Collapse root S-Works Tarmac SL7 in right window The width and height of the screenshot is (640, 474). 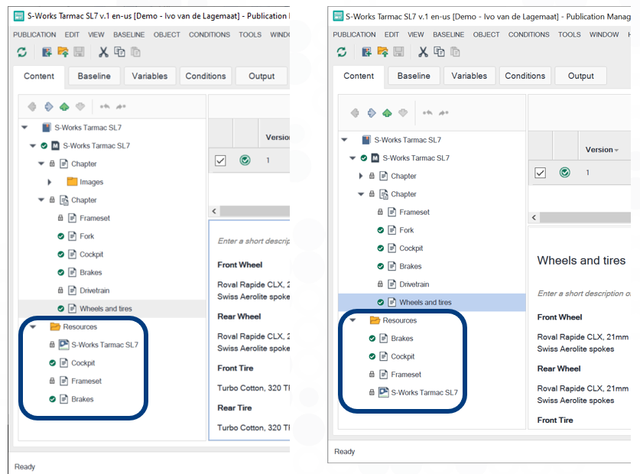click(x=344, y=140)
